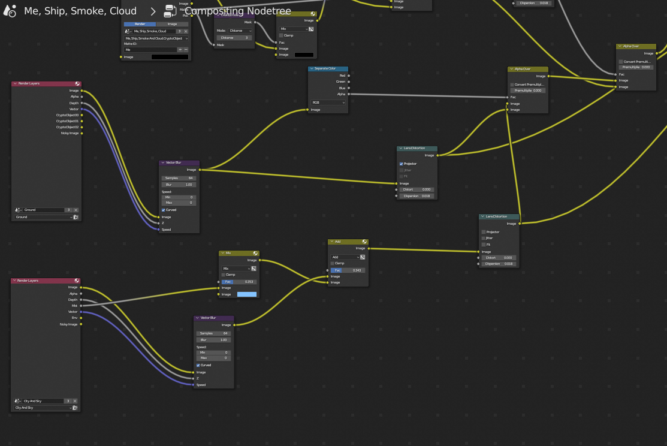Uncheck Projector in the checked Lens Distortion node
The width and height of the screenshot is (667, 446).
tap(401, 164)
